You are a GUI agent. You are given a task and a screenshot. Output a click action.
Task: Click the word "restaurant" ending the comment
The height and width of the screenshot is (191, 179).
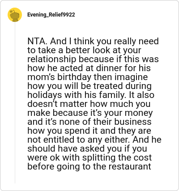coord(130,167)
